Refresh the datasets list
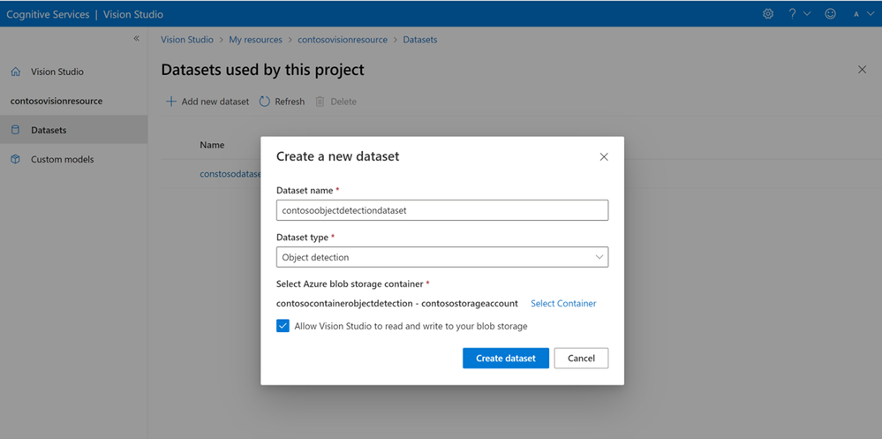 click(x=282, y=102)
